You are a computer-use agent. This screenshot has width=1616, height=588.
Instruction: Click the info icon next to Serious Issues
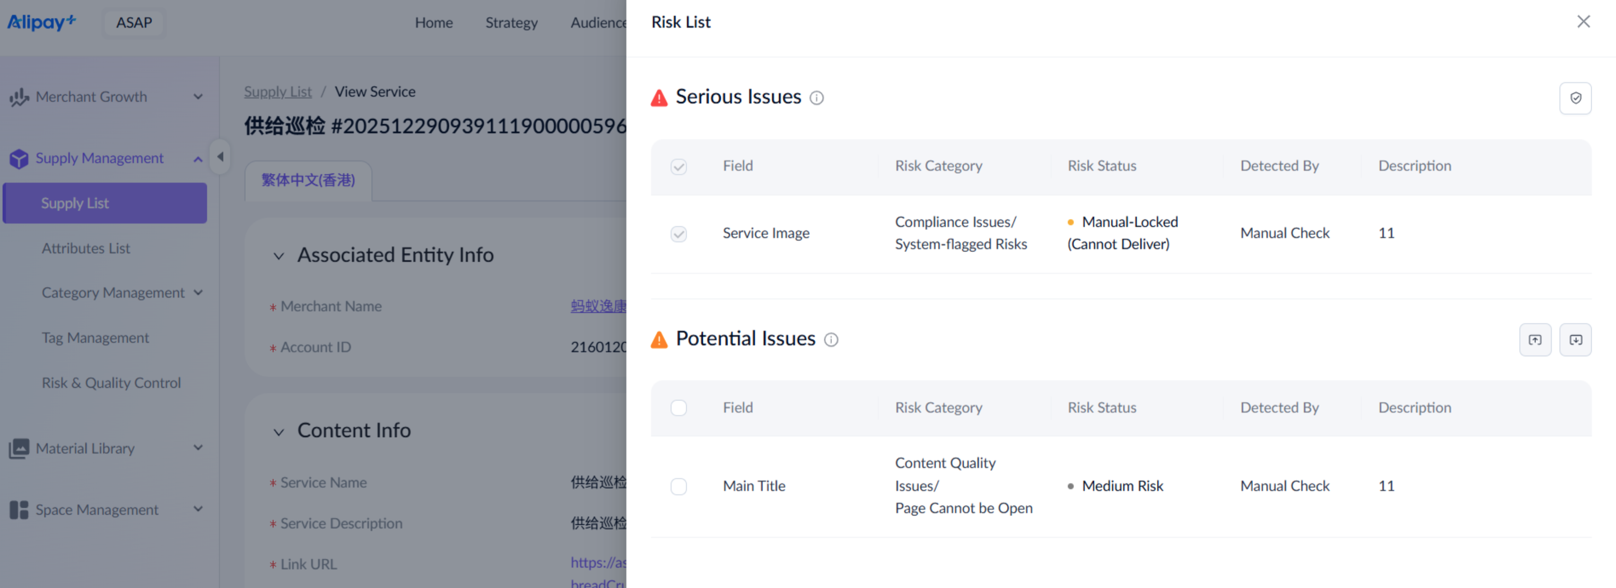(816, 98)
